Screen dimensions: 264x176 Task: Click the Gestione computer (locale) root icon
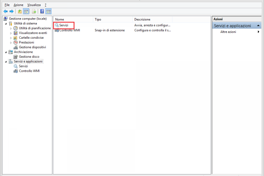coord(6,18)
